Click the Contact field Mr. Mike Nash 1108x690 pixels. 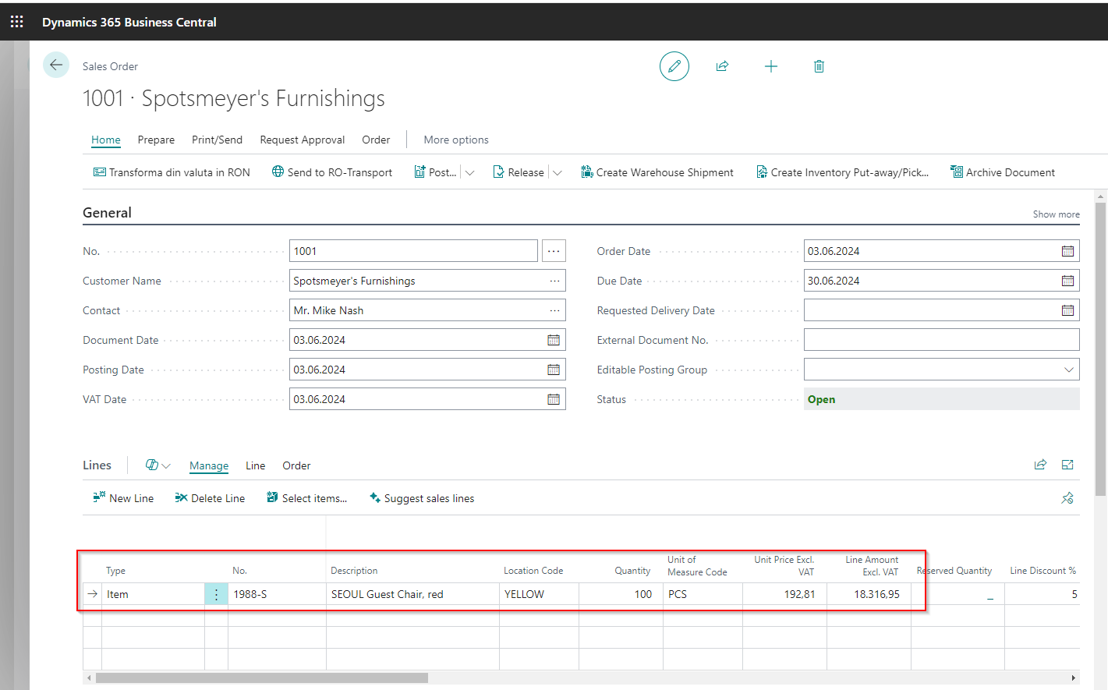427,310
